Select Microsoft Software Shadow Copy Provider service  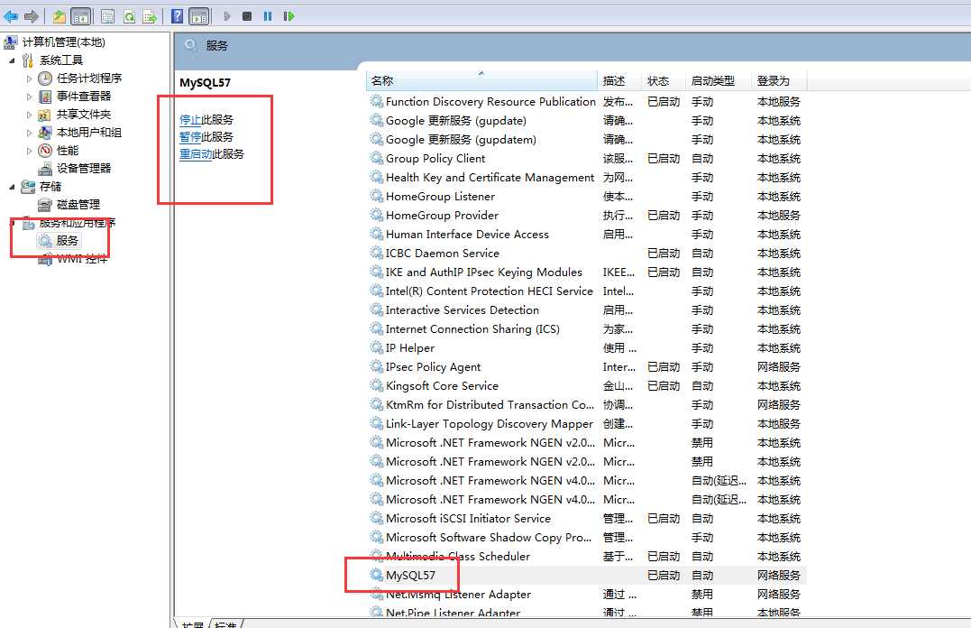click(x=489, y=538)
